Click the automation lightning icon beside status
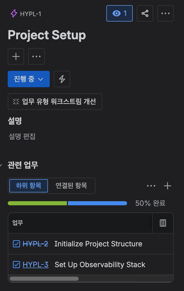The width and height of the screenshot is (184, 291). coord(62,79)
